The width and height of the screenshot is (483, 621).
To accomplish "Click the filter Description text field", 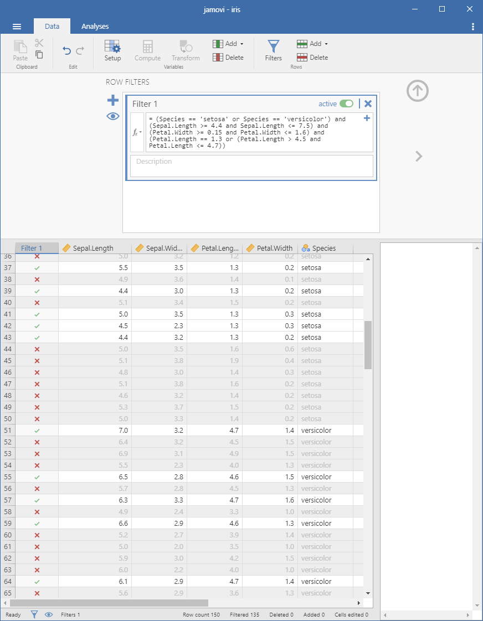I will pyautogui.click(x=251, y=165).
